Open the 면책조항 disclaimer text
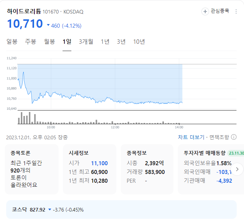Viewport: 244px width, 221px height. [x=219, y=137]
